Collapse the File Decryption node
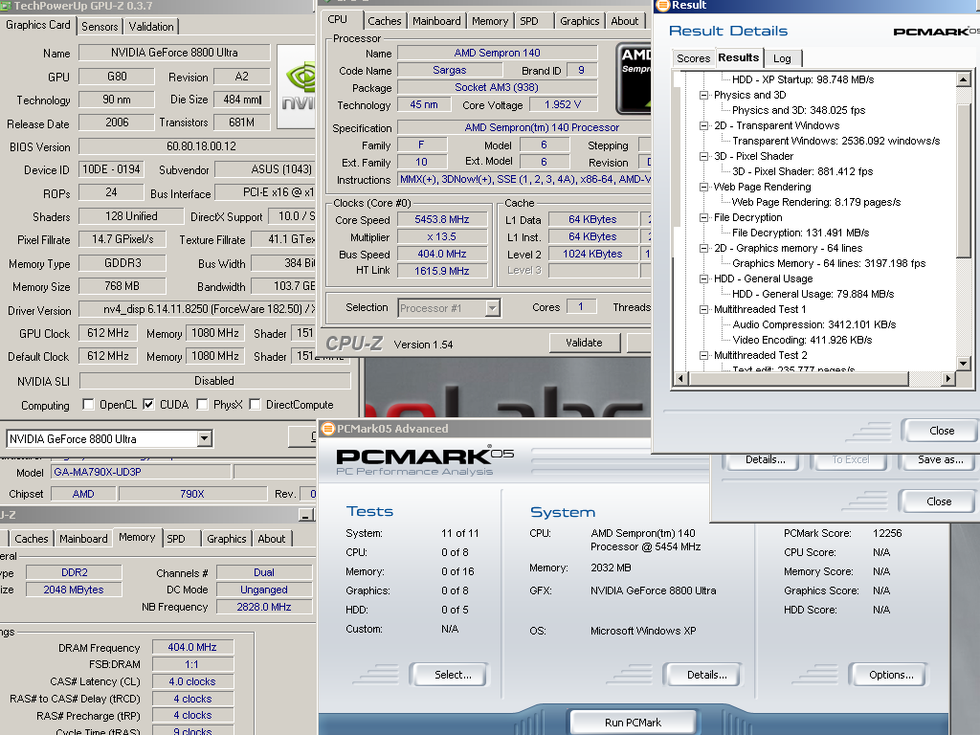Image resolution: width=980 pixels, height=735 pixels. click(x=703, y=217)
